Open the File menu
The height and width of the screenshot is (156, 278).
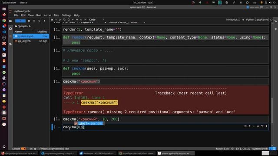(16, 16)
